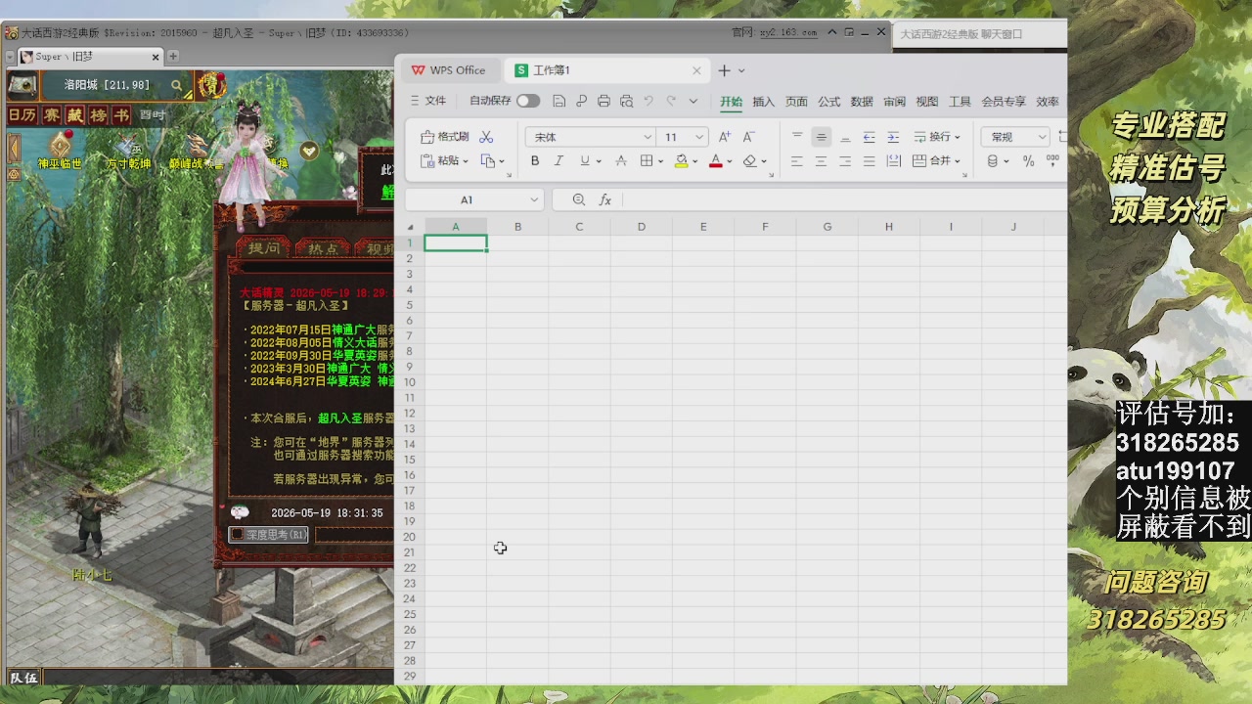Screen dimensions: 1252x704
Task: Increase font size with A+ icon
Action: [725, 137]
